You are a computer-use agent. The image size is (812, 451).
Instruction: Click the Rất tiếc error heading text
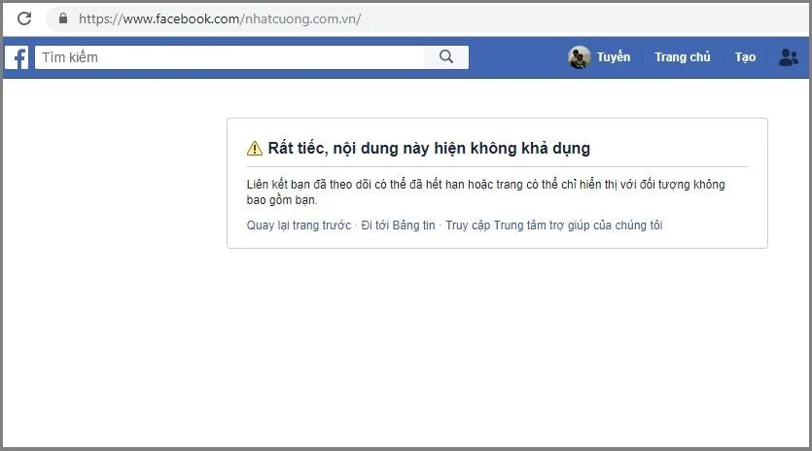click(429, 149)
